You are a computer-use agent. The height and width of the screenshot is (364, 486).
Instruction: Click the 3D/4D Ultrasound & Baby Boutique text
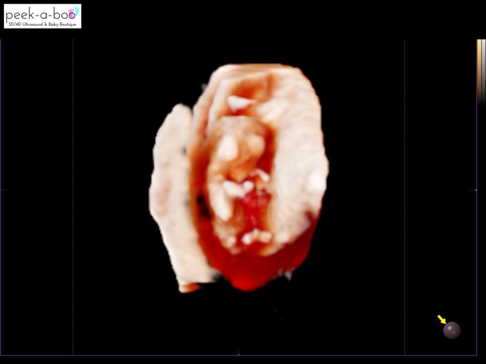coord(42,24)
